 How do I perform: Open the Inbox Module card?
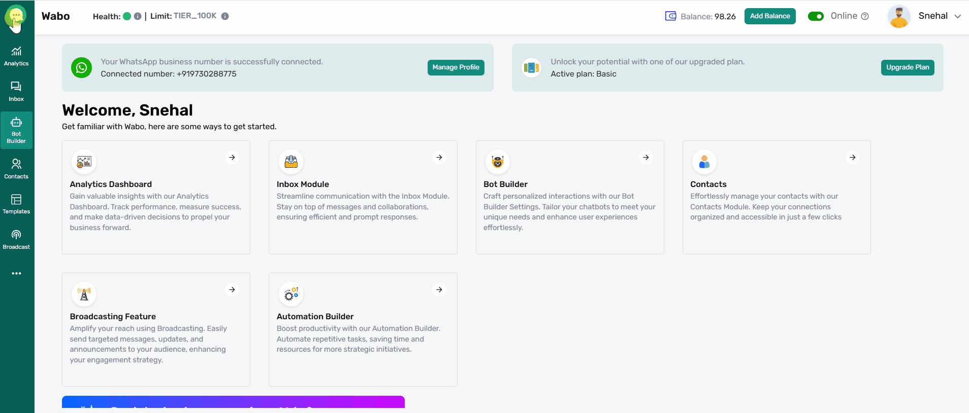coord(363,197)
